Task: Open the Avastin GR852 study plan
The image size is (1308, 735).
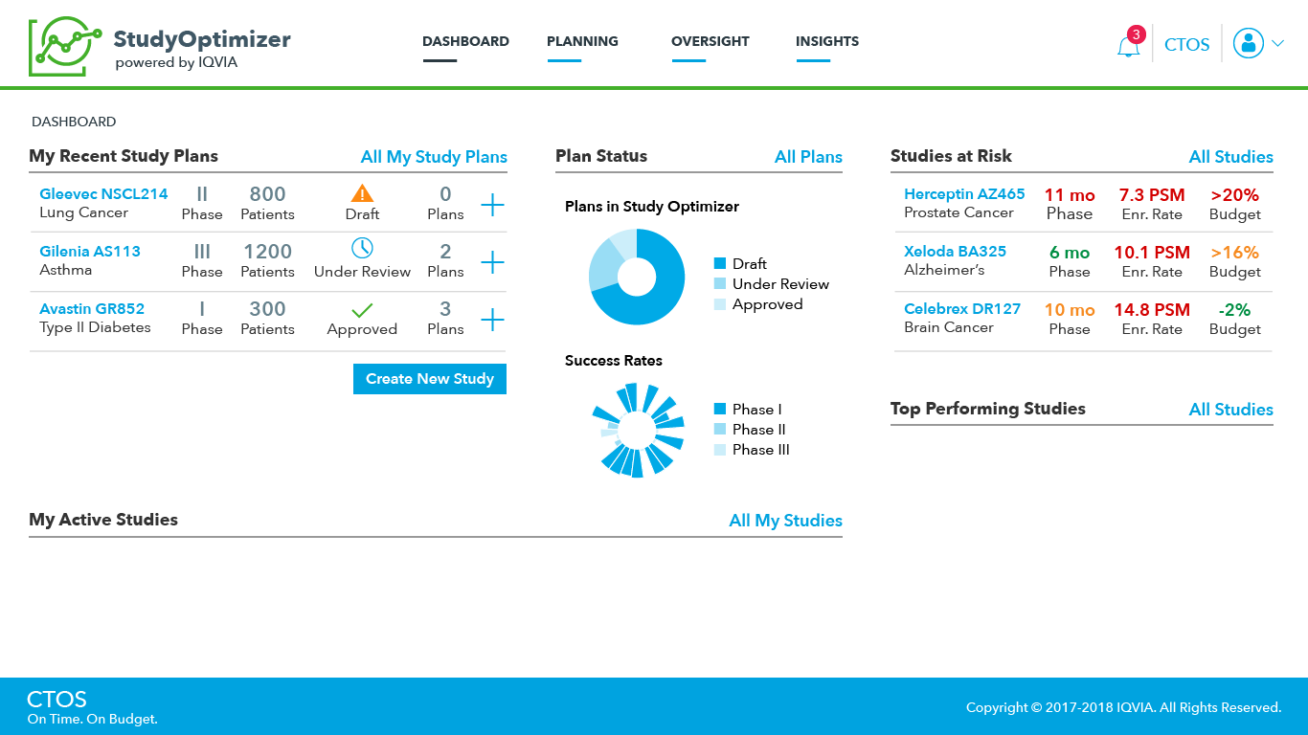Action: pos(92,308)
